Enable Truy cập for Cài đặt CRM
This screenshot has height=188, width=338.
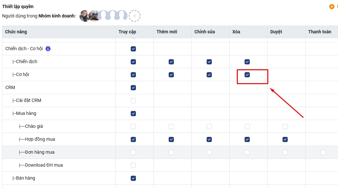point(133,101)
